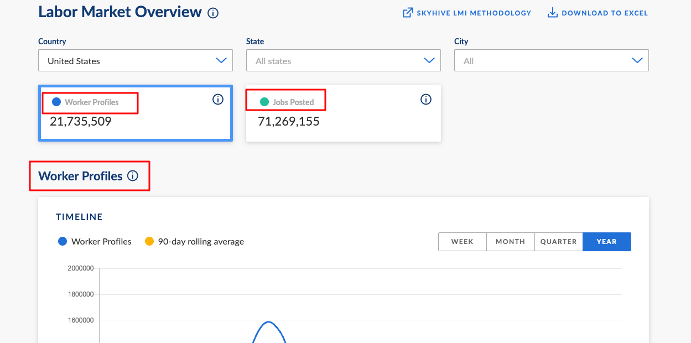Switch timeline to Week view
The height and width of the screenshot is (343, 691).
[x=462, y=242]
